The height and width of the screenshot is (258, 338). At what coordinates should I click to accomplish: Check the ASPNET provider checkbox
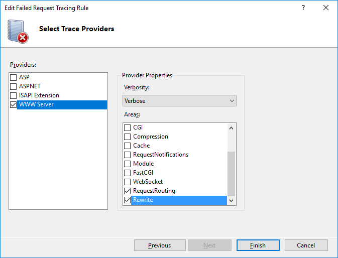click(14, 86)
